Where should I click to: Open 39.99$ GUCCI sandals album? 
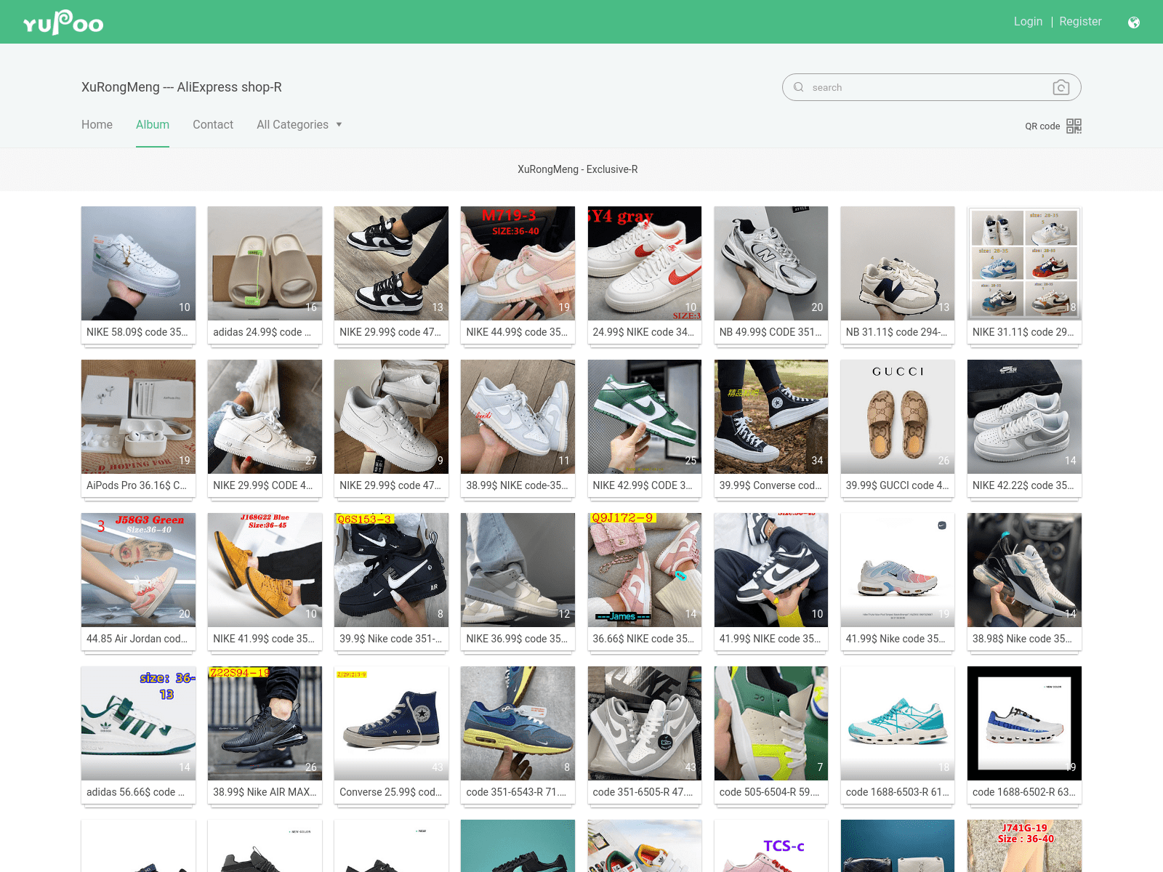click(898, 429)
